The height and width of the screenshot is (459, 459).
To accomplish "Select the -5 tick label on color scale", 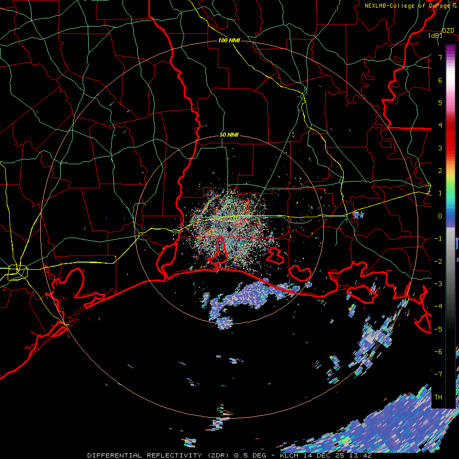I will 438,329.
